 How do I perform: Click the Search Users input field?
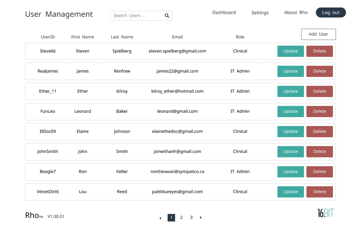point(141,16)
